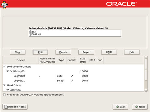Select the sda2 10087 MB partition block
This screenshot has height=112, width=150.
pyautogui.click(x=76, y=33)
